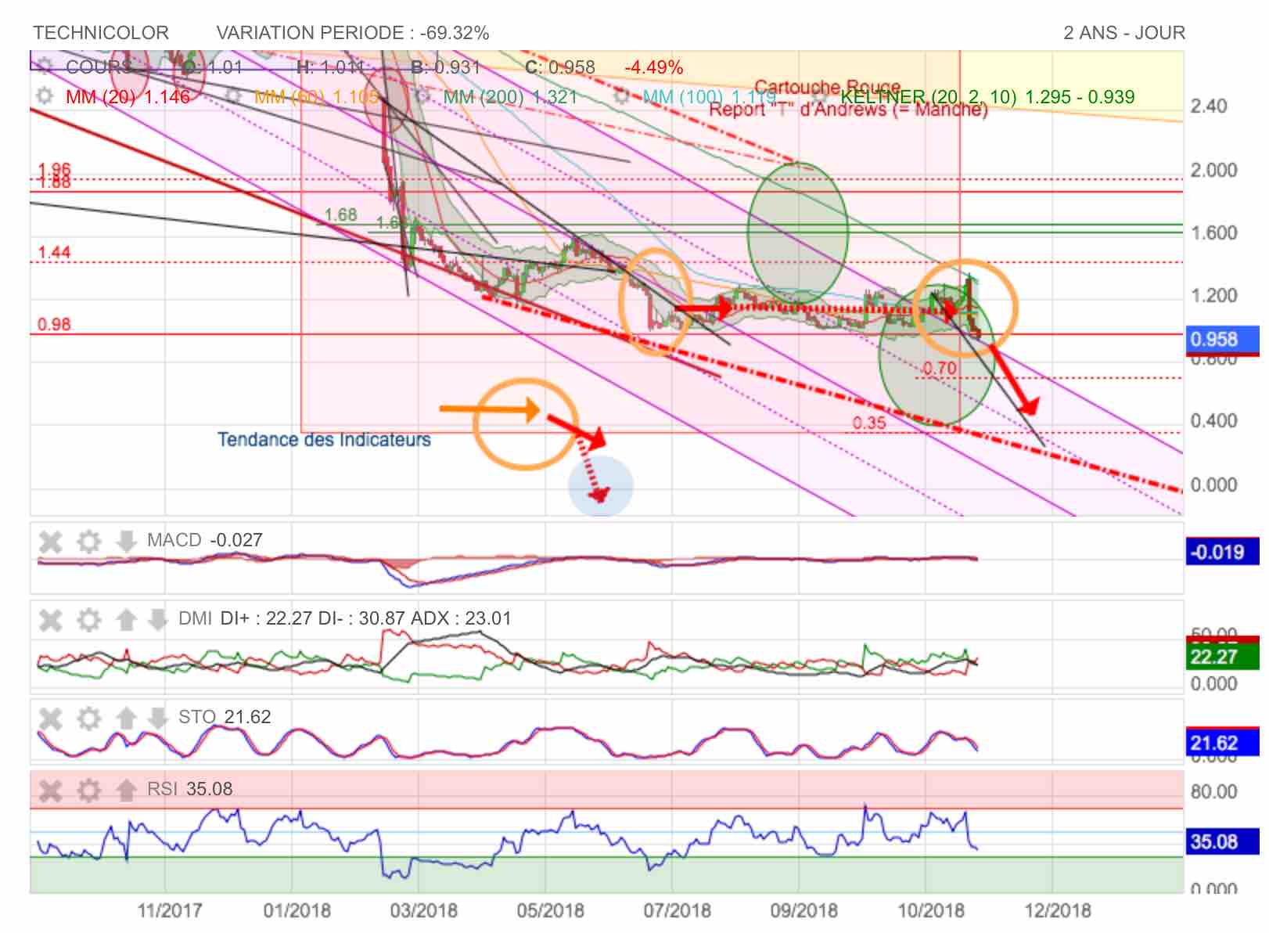Remove the DMI indicator with its X icon
Image resolution: width=1269 pixels, height=933 pixels.
51,620
